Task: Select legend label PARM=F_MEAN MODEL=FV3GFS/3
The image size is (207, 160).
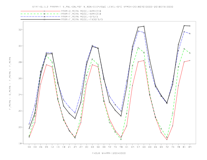Action: (82, 19)
